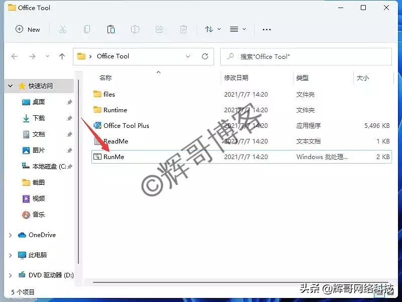Delete the selected file using the trash icon

(183, 30)
